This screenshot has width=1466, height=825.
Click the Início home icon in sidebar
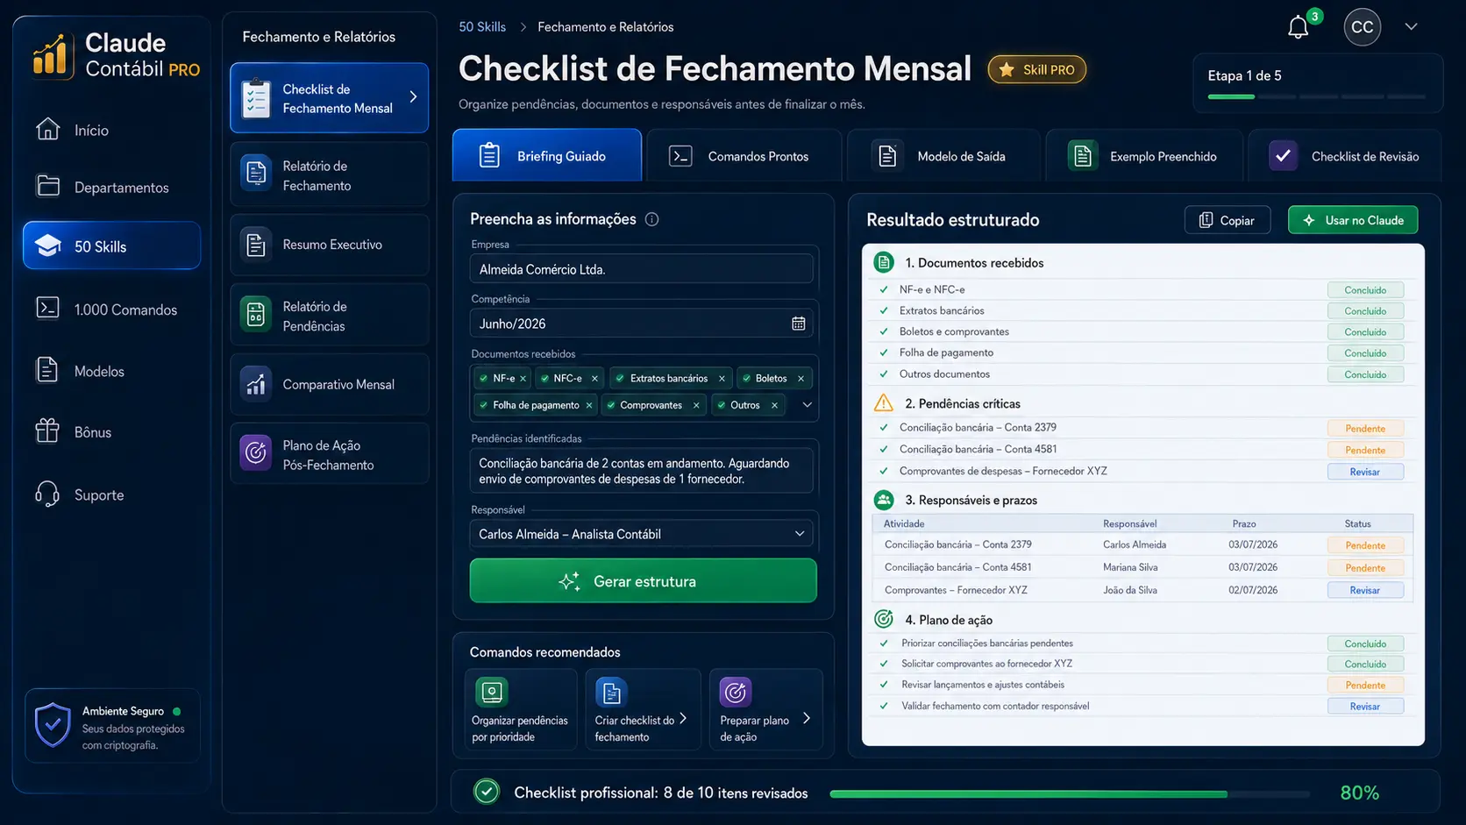(x=47, y=129)
